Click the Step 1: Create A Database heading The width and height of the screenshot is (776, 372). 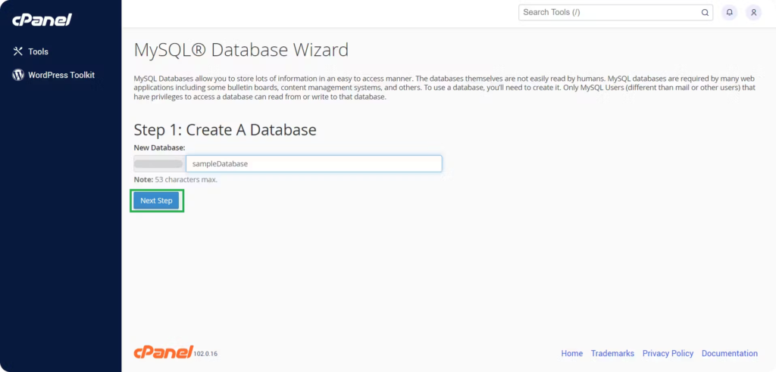tap(225, 129)
